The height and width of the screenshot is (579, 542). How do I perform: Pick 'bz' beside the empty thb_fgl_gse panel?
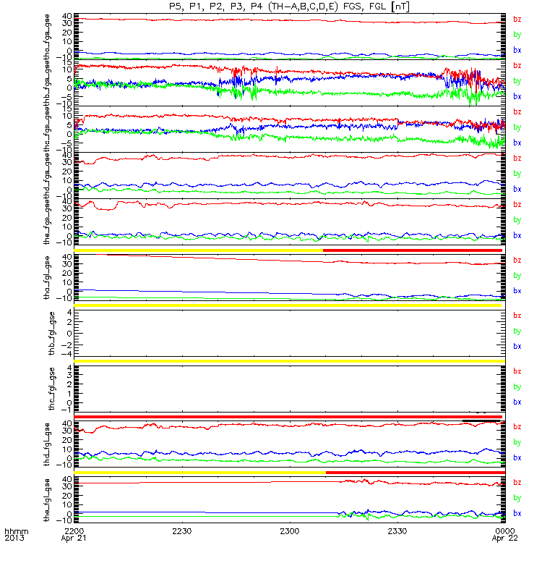coord(517,316)
